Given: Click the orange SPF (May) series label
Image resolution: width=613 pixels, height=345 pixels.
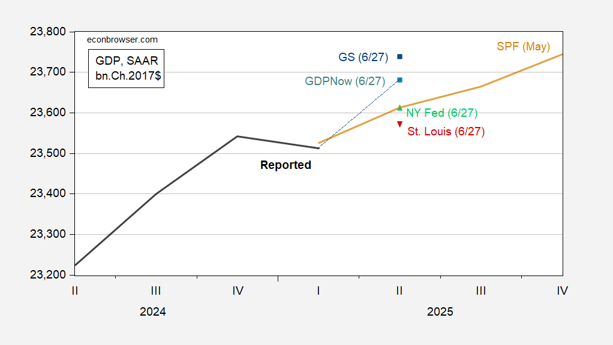Looking at the screenshot, I should 523,46.
